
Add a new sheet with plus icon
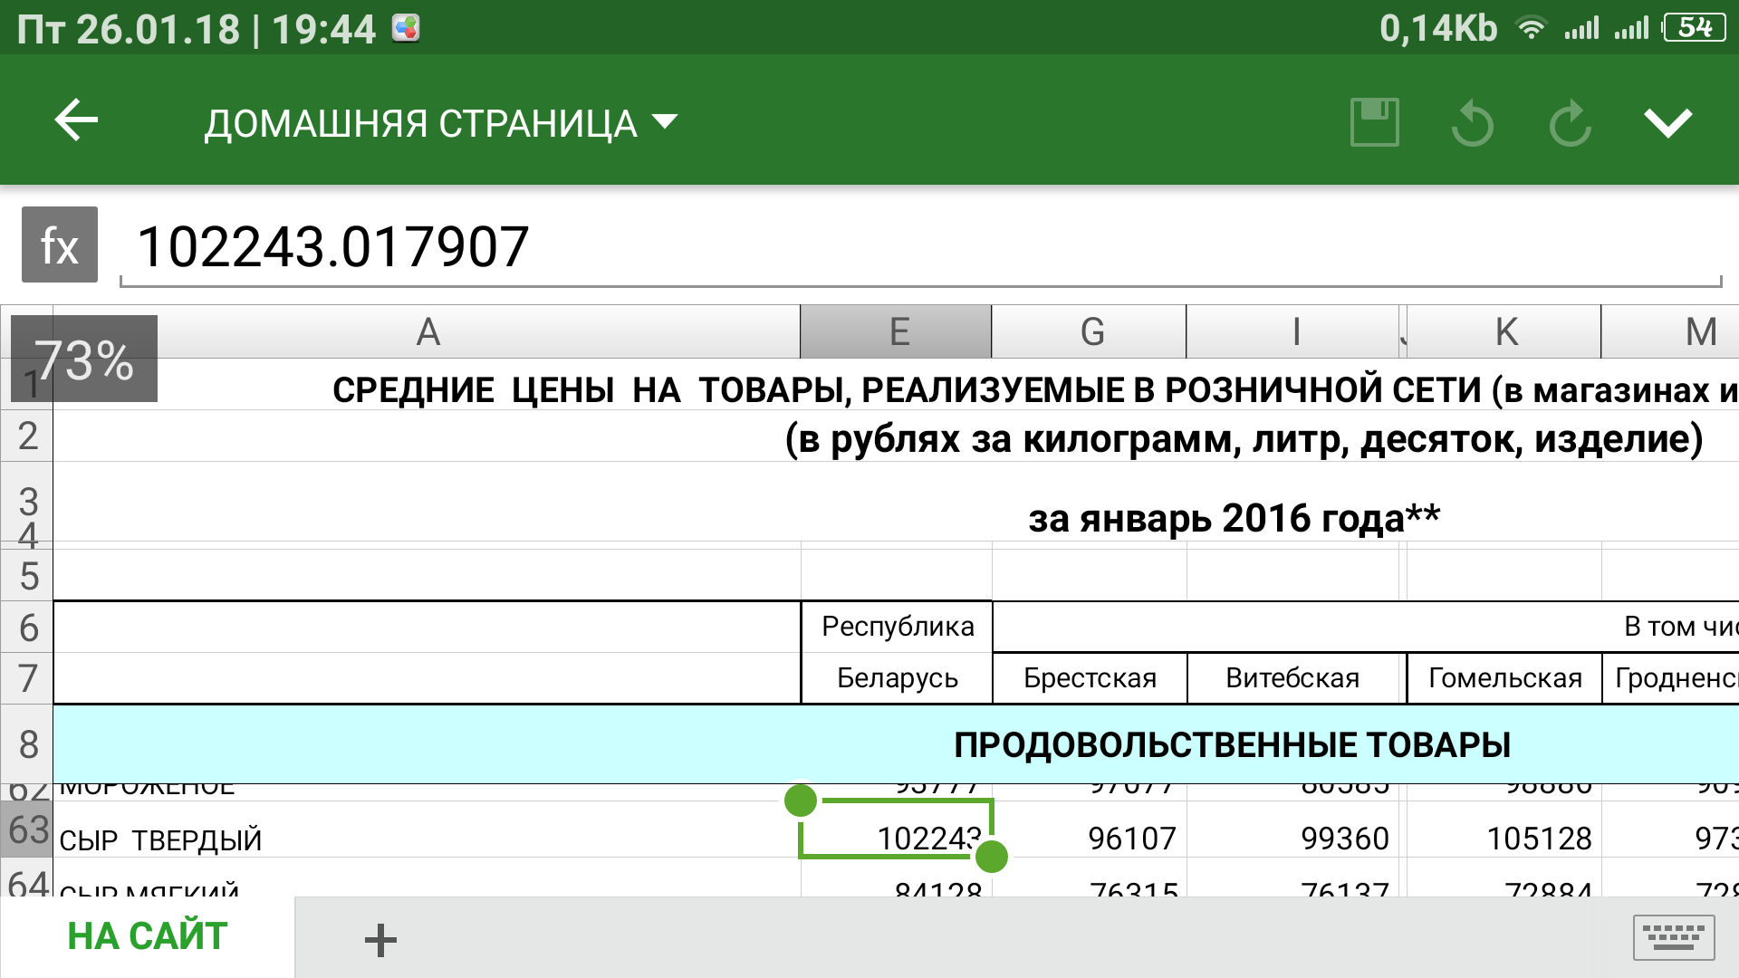[380, 940]
